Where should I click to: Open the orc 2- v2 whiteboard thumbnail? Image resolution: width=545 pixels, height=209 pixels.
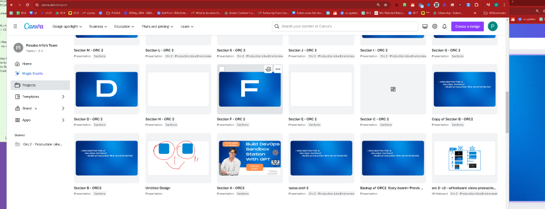tap(465, 158)
